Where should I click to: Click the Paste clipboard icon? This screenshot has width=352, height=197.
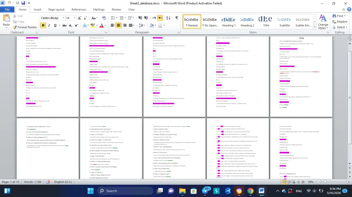[x=6, y=18]
